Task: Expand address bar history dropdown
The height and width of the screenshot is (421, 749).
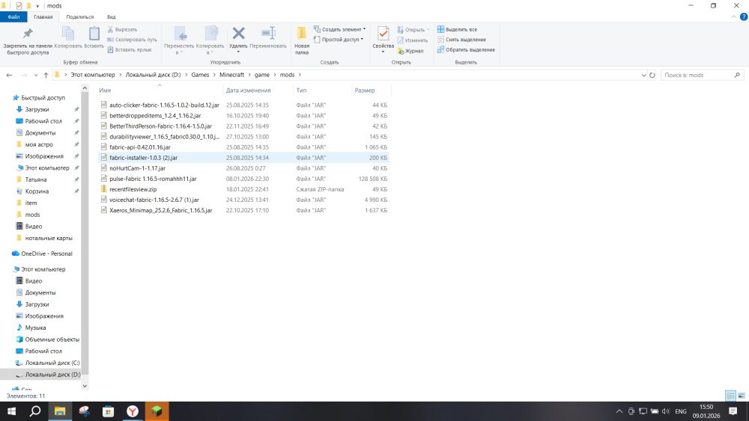Action: [x=643, y=75]
